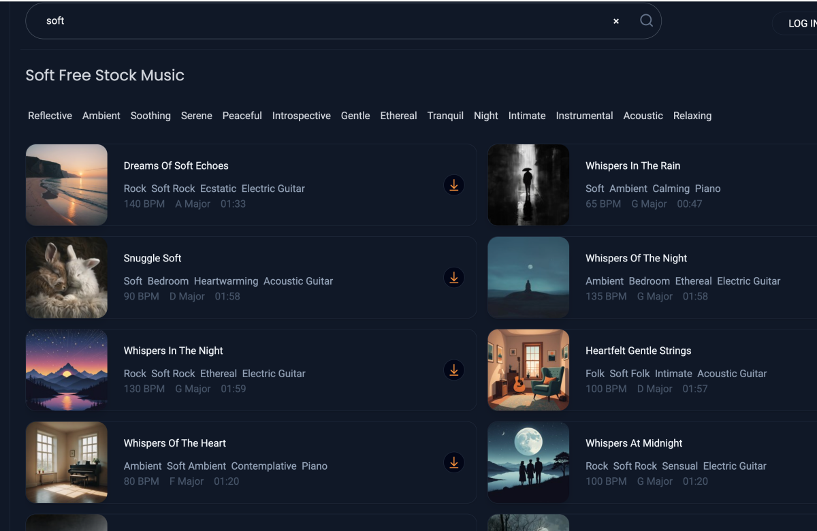
Task: Play Heartfelt Gentle Strings room thumbnail
Action: point(528,370)
